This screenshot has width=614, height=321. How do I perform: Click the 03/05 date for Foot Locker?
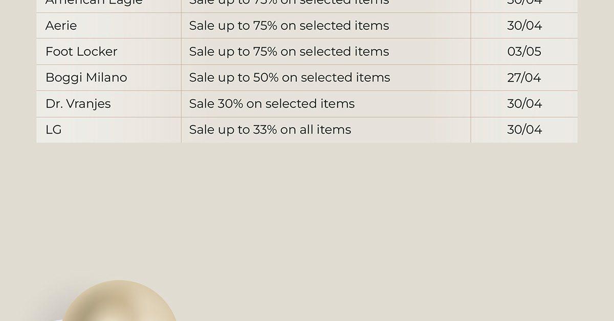[x=524, y=52]
